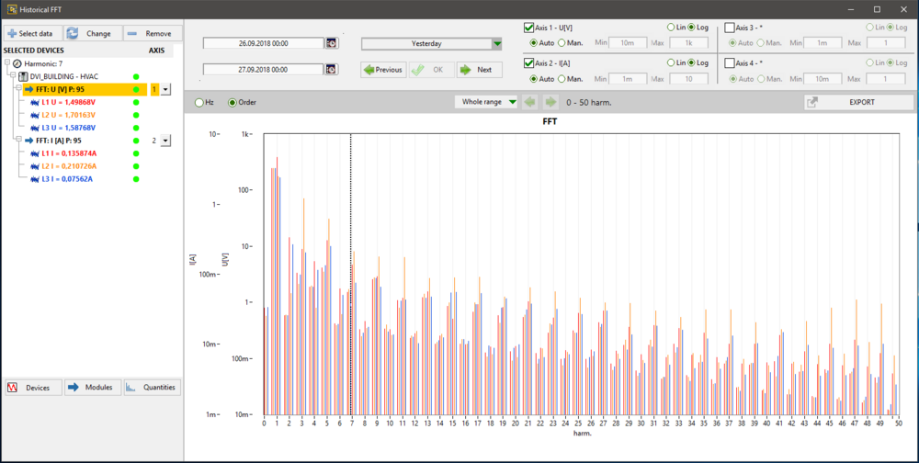Open the Yesterday period dropdown

432,43
